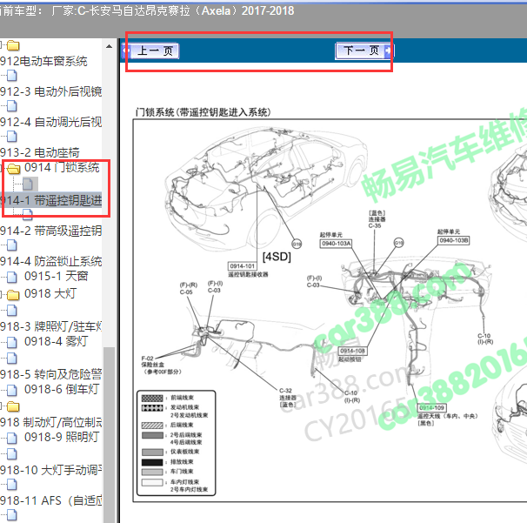Click connector label 0914-109
The width and height of the screenshot is (527, 523).
pyautogui.click(x=432, y=407)
